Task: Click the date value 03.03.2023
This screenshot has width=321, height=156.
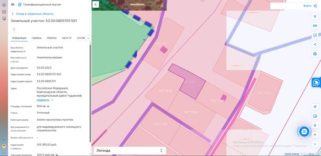Action: click(44, 67)
